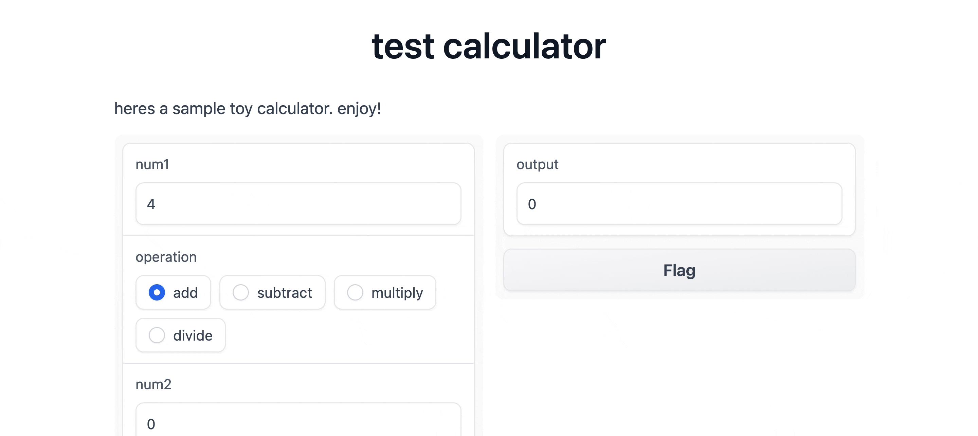Click the add radio label text
Viewport: 978px width, 436px height.
tap(185, 292)
